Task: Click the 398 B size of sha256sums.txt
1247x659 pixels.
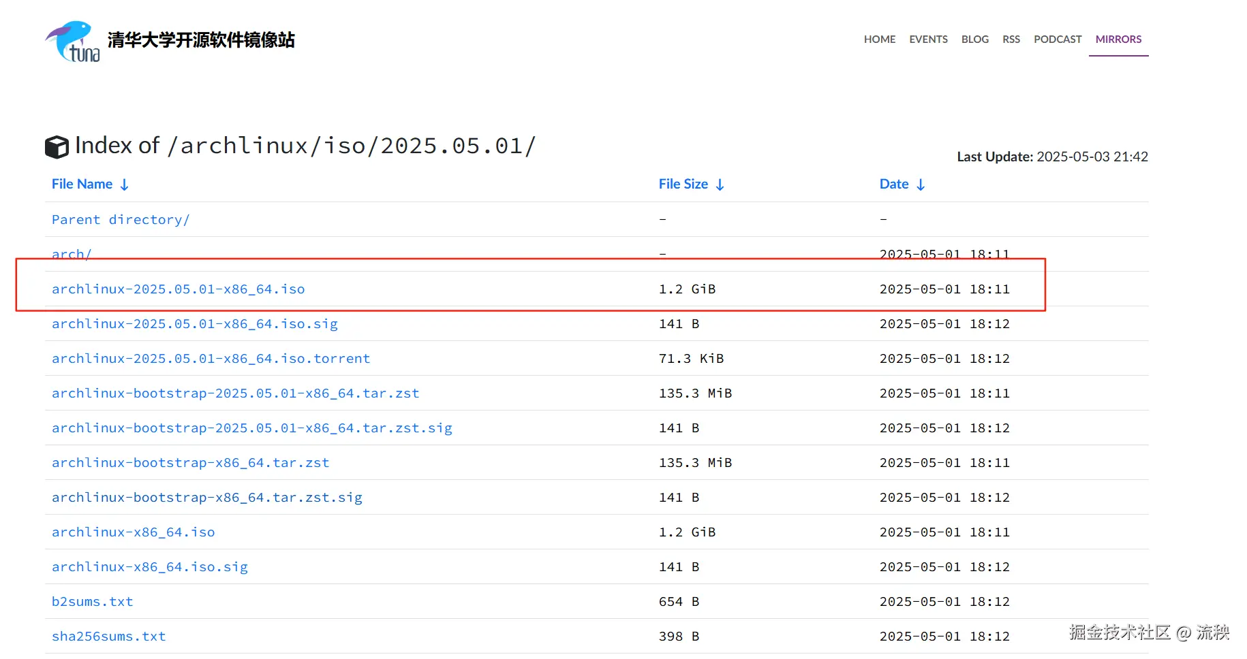Action: point(679,636)
